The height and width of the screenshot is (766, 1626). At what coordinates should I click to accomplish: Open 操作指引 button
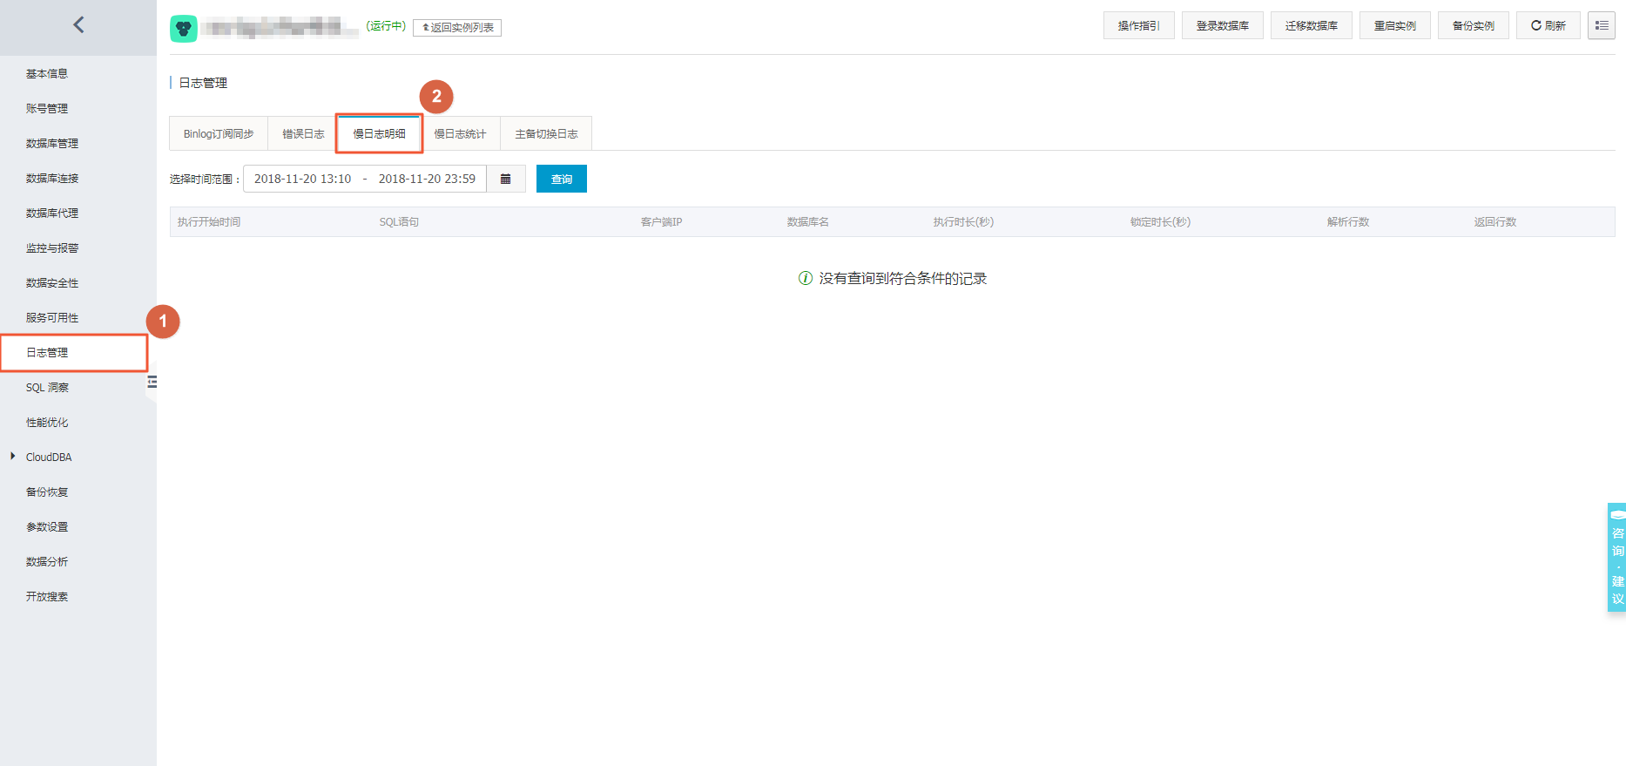(x=1138, y=25)
